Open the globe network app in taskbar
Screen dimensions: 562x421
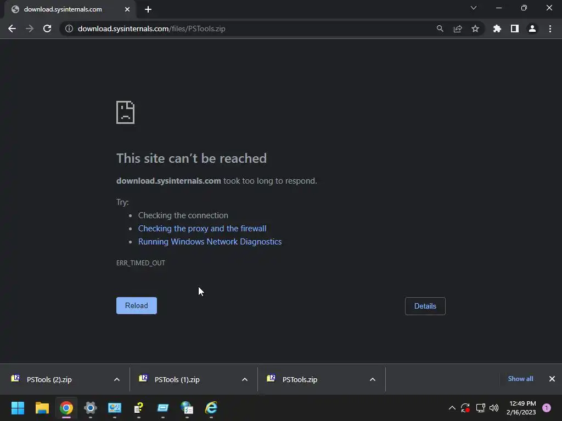(x=187, y=408)
